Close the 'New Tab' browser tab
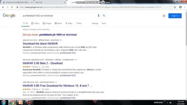The image size is (187, 105). coord(65,2)
